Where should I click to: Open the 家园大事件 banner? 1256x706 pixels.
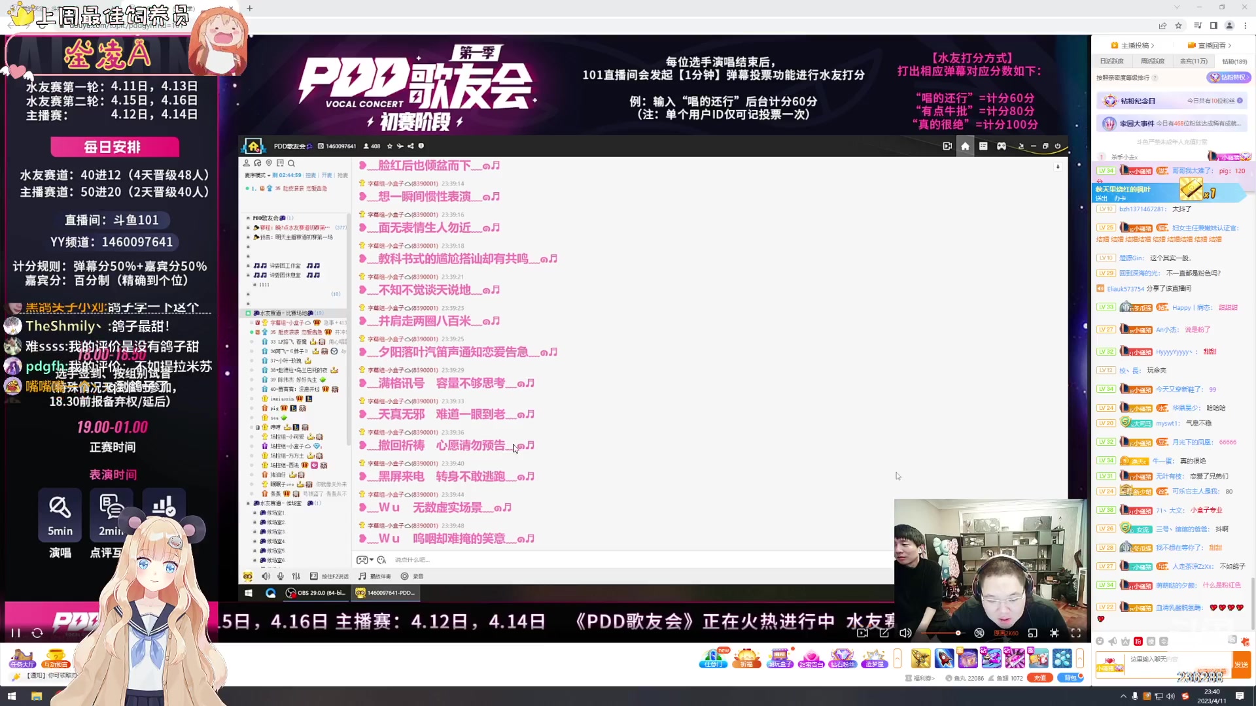coord(1172,123)
